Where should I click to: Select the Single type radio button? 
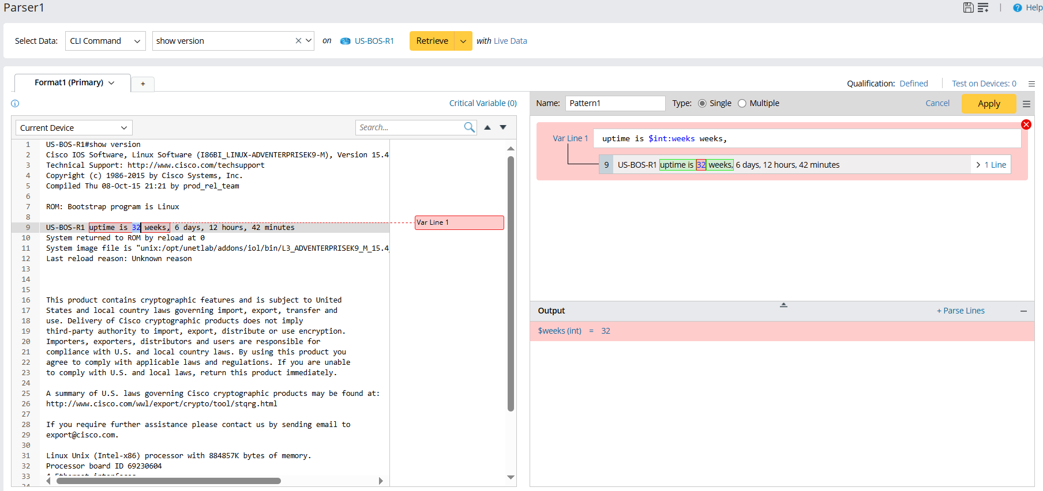(702, 104)
